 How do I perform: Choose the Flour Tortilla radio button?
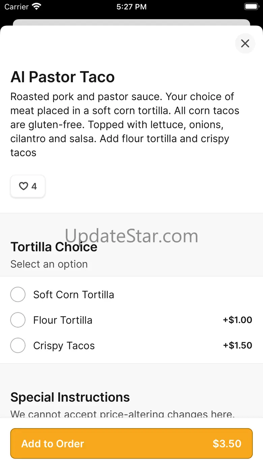[x=18, y=320]
